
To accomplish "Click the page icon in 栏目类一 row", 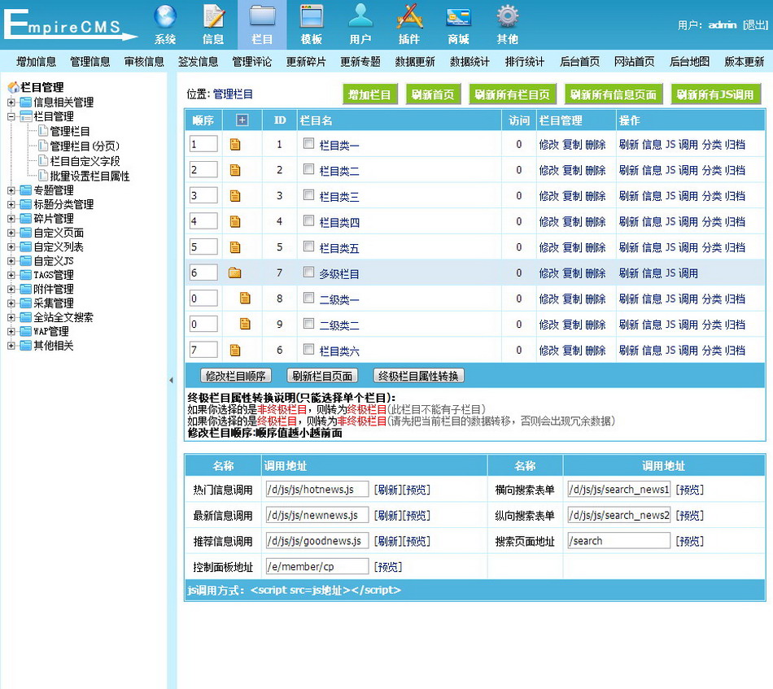I will coord(235,145).
